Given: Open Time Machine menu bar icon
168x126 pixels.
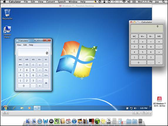Looking at the screenshot, I should tap(114, 2).
